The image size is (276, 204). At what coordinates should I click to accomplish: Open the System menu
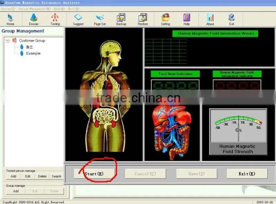click(8, 9)
